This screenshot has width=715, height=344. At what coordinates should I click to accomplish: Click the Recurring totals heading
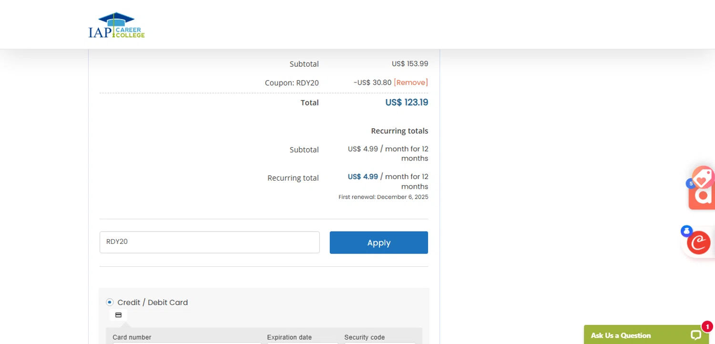[399, 131]
